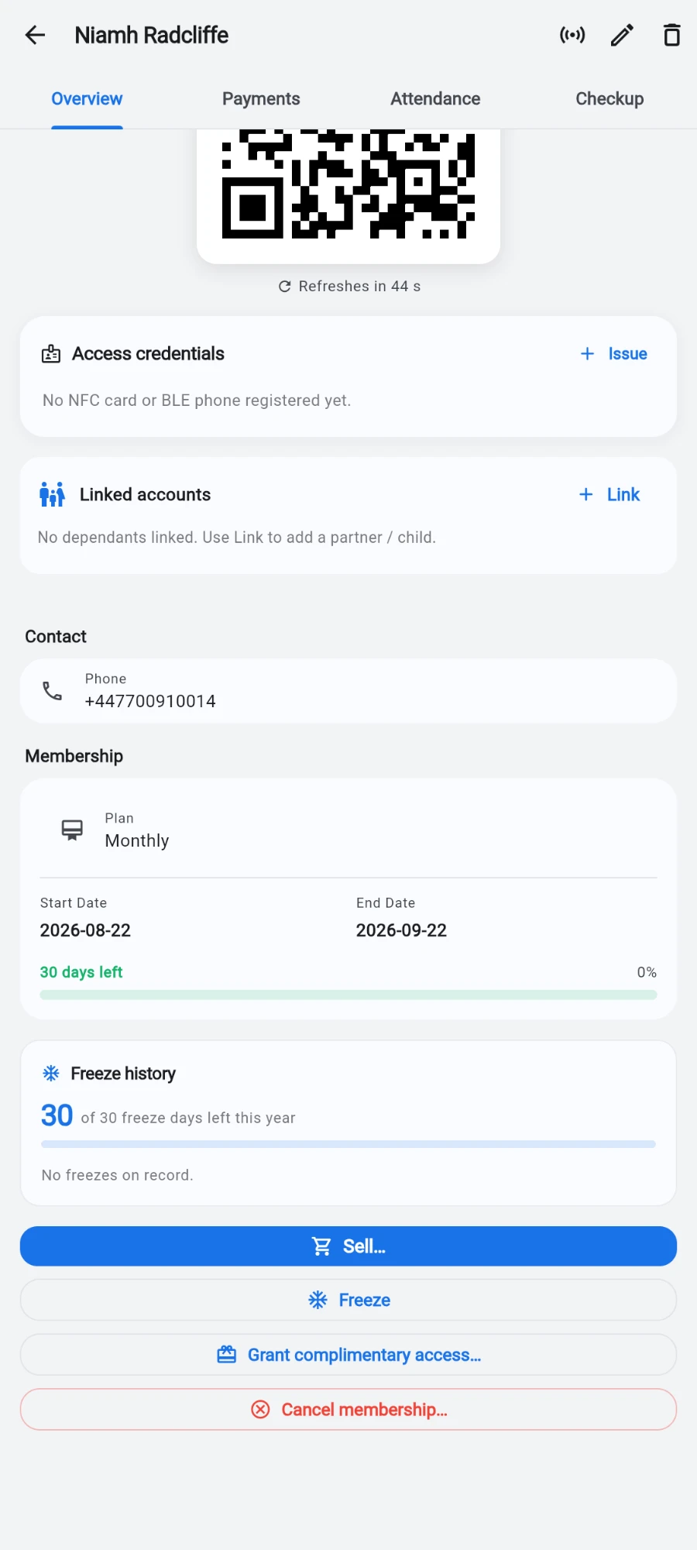697x1550 pixels.
Task: Tap the green 30 days left label
Action: [x=81, y=972]
